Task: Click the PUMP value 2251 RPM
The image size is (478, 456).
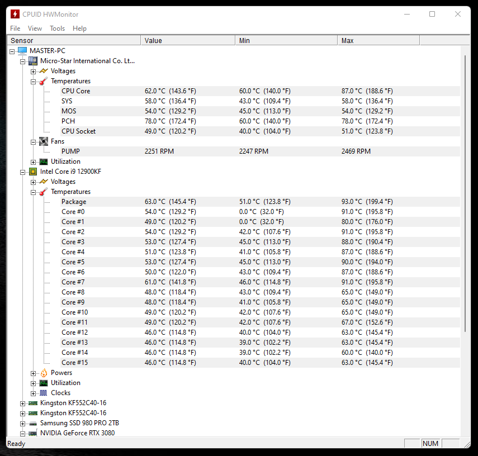Action: point(159,151)
